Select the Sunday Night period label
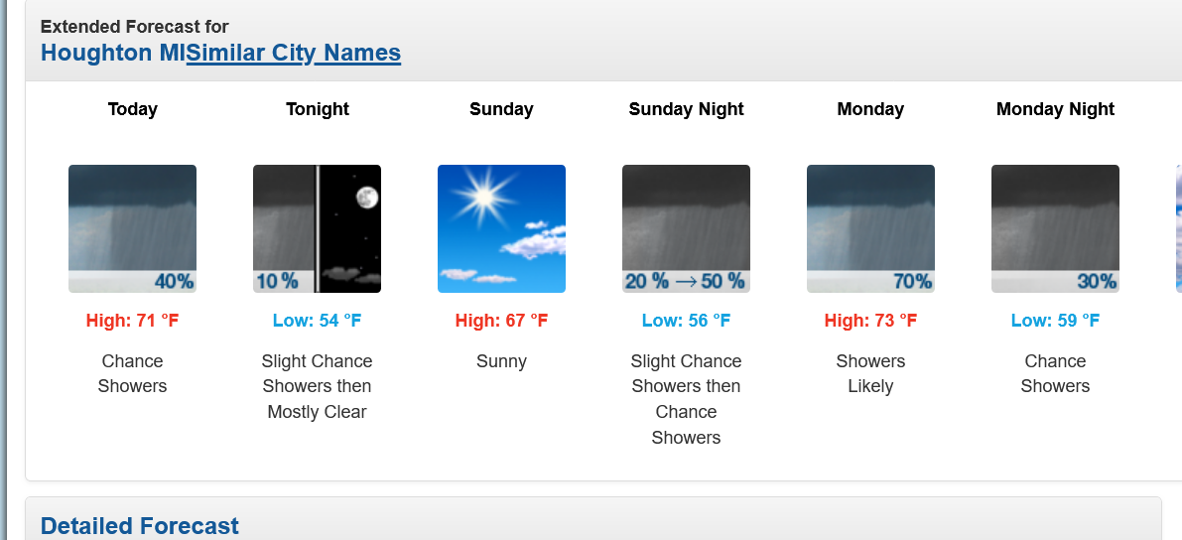This screenshot has width=1182, height=540. 686,109
